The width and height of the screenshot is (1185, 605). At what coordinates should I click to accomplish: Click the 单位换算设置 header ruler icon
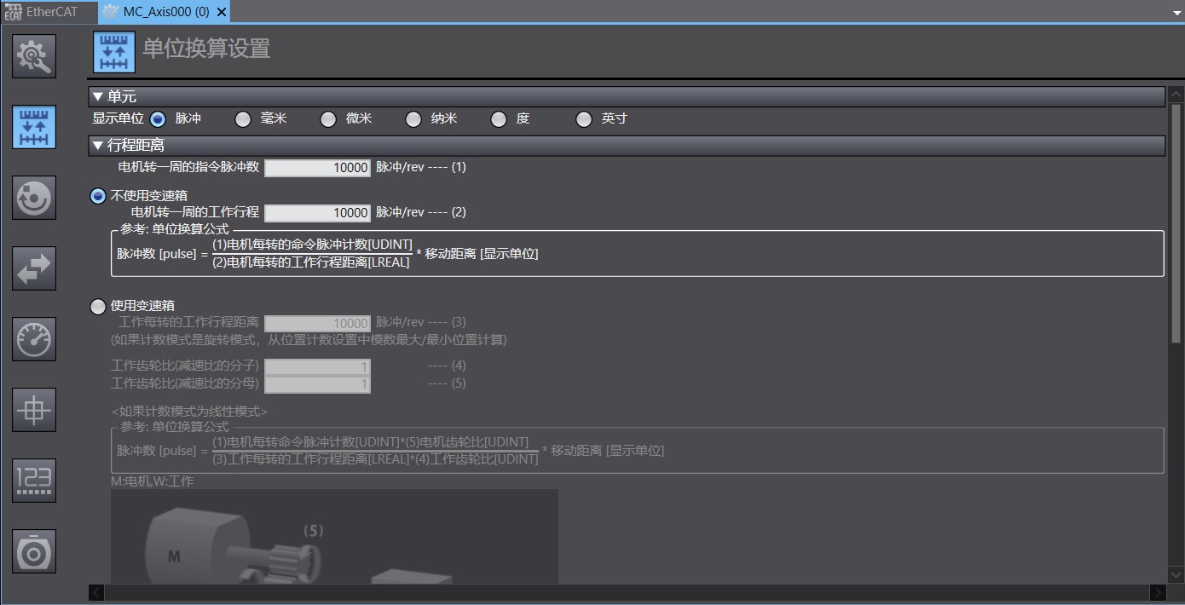(113, 51)
